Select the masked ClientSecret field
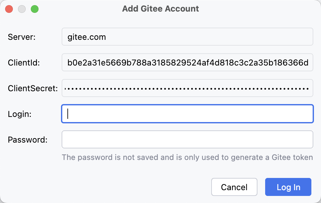 point(187,88)
